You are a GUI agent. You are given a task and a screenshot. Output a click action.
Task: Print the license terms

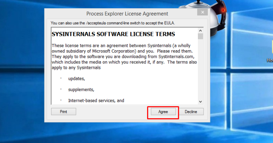pyautogui.click(x=64, y=111)
